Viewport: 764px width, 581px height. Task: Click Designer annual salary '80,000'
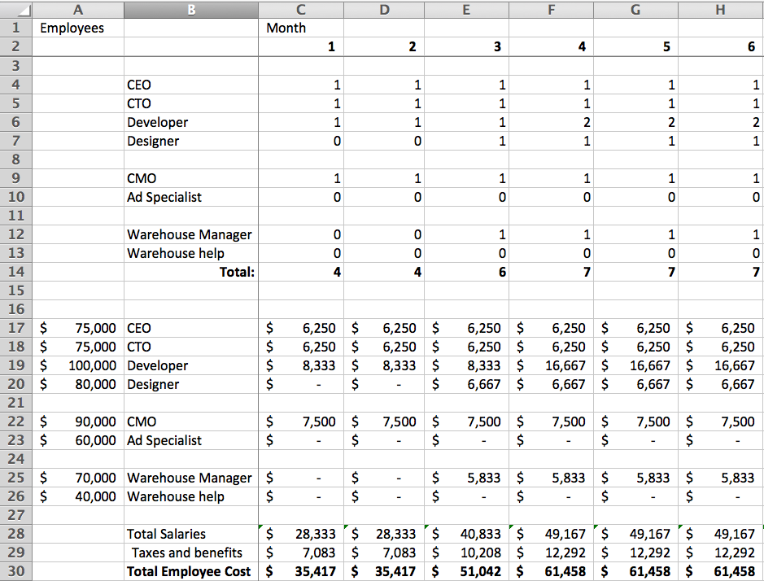click(x=78, y=384)
